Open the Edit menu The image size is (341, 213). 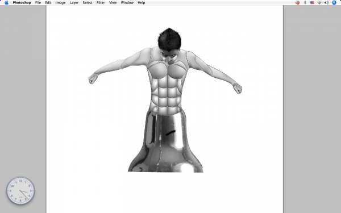[48, 3]
